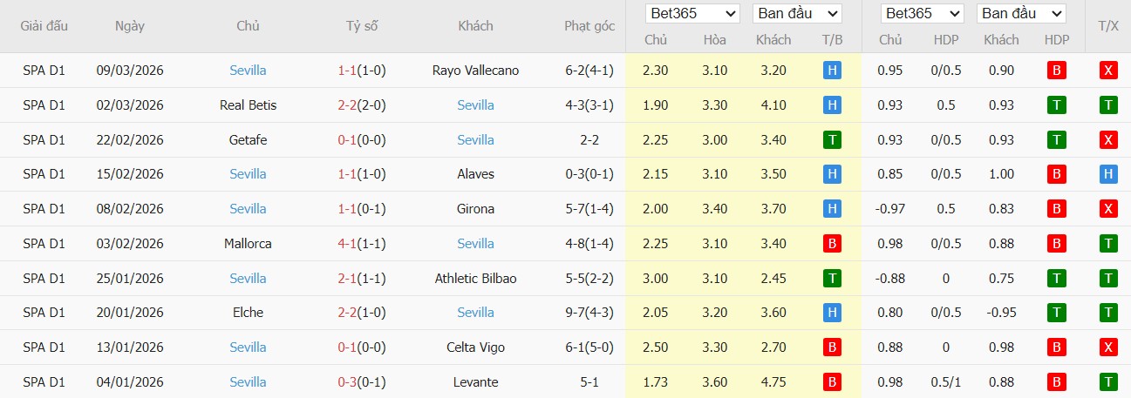Click green T HDP badge in Real Betis row
Viewport: 1131px width, 398px height.
click(1056, 105)
